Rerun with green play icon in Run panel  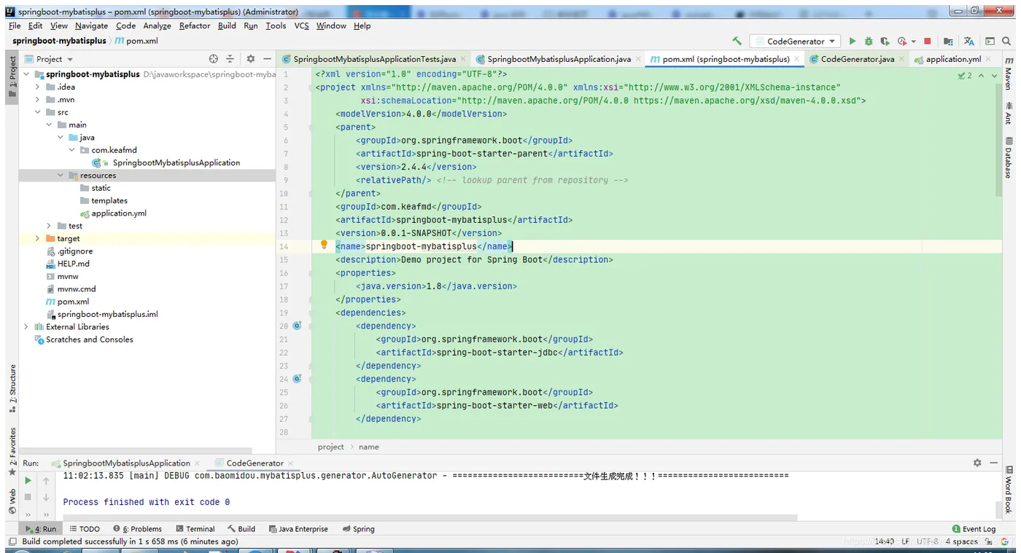pyautogui.click(x=28, y=481)
